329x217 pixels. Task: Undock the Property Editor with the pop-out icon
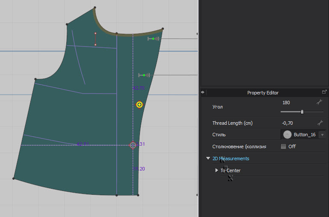[x=324, y=92]
